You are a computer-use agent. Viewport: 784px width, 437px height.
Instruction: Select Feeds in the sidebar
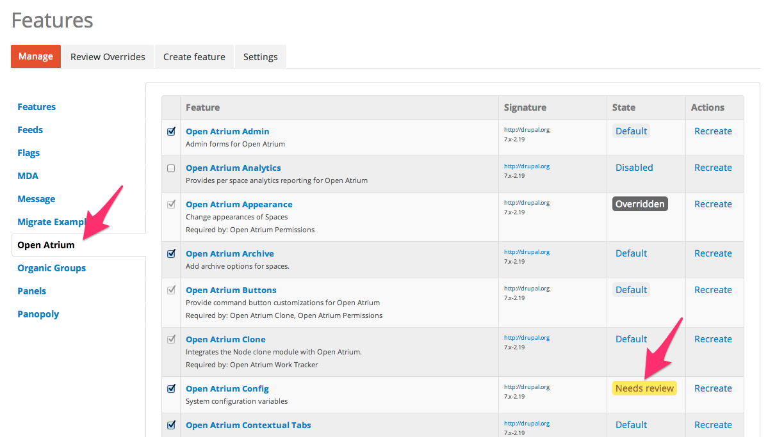30,130
